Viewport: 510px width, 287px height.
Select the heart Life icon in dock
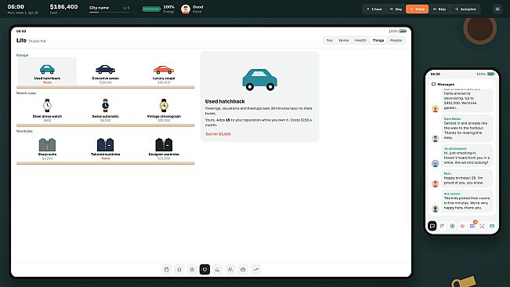click(x=204, y=270)
